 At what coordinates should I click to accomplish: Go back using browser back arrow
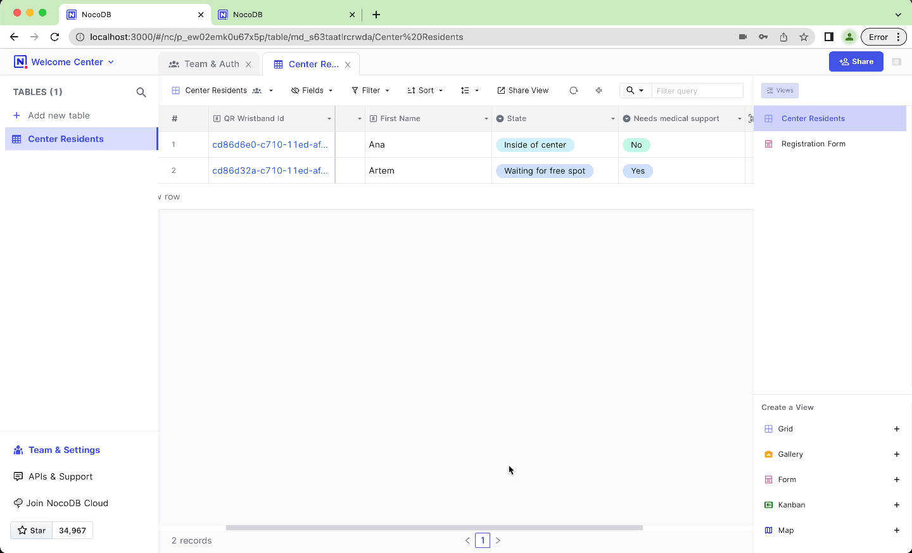pos(14,37)
